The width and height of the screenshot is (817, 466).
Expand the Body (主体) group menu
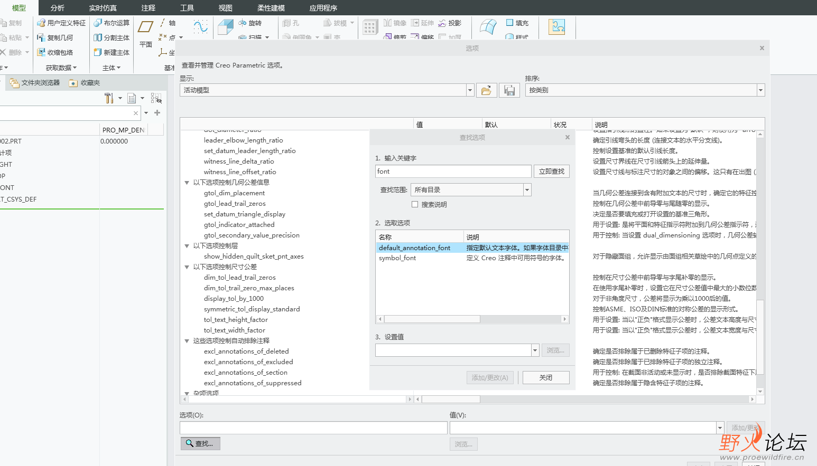click(112, 68)
